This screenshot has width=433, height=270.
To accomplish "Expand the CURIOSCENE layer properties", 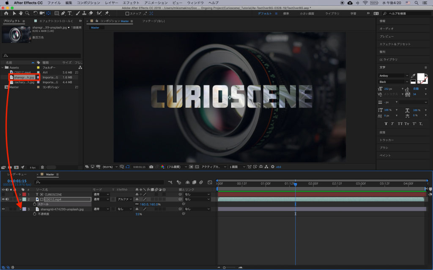I will click(x=19, y=194).
